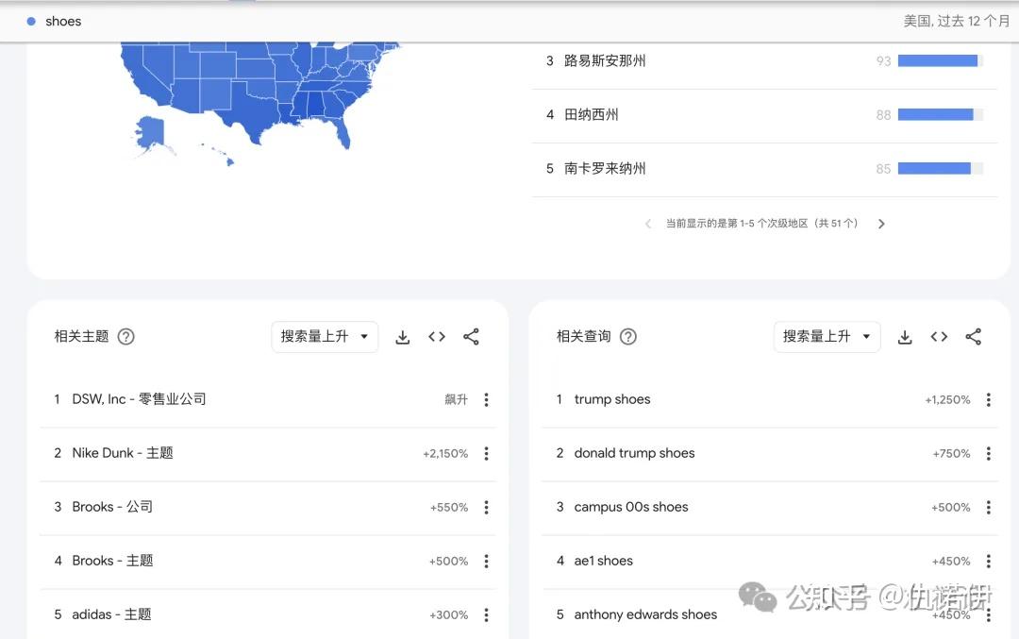Open the 搜索量上升 dropdown in 相关主题
This screenshot has width=1019, height=639.
click(325, 337)
